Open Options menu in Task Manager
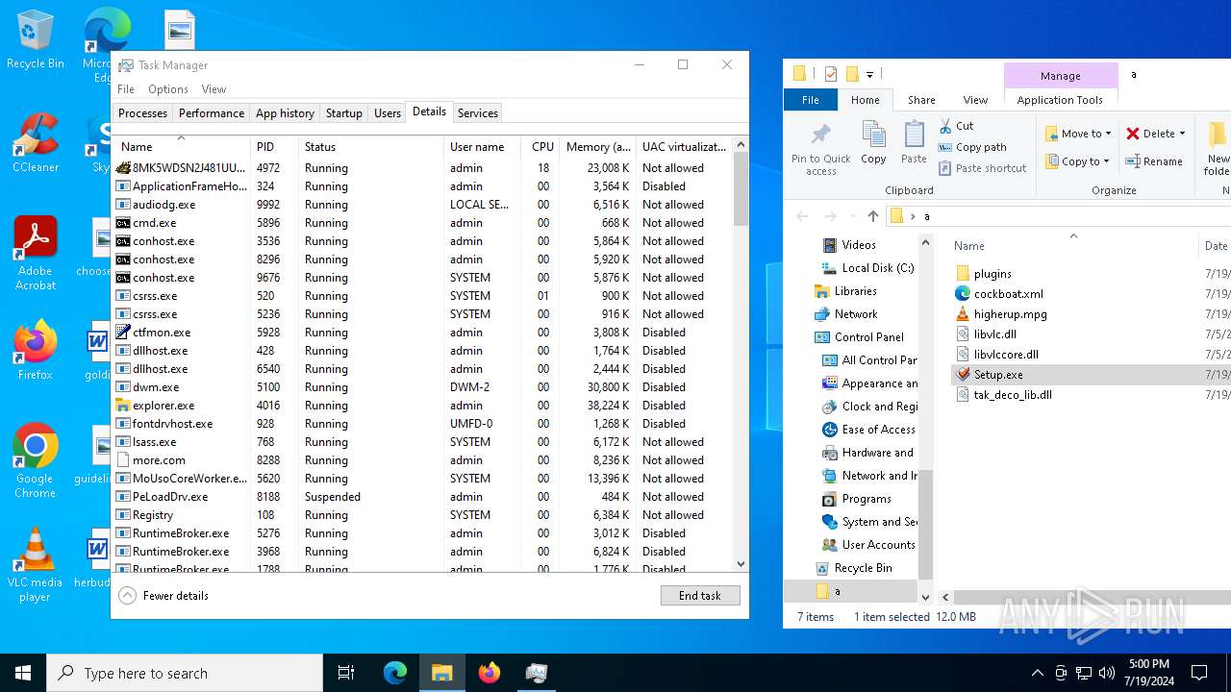1231x692 pixels. point(168,89)
